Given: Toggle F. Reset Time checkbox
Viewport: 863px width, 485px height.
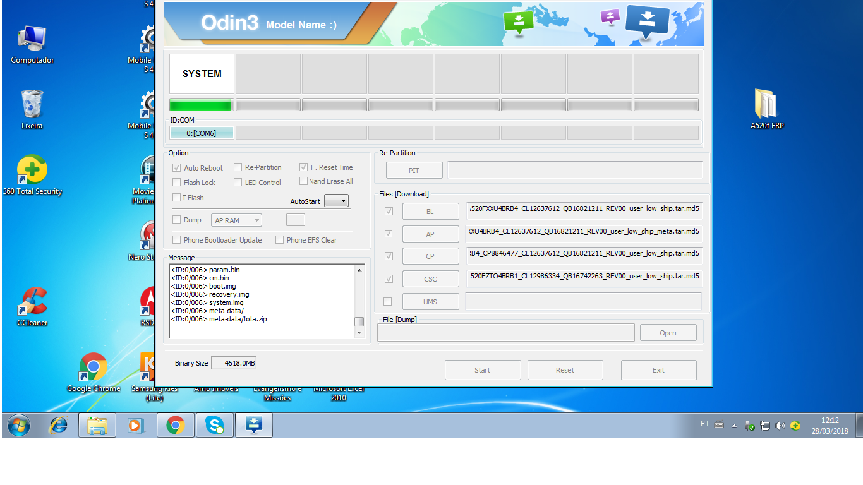Looking at the screenshot, I should pyautogui.click(x=304, y=167).
